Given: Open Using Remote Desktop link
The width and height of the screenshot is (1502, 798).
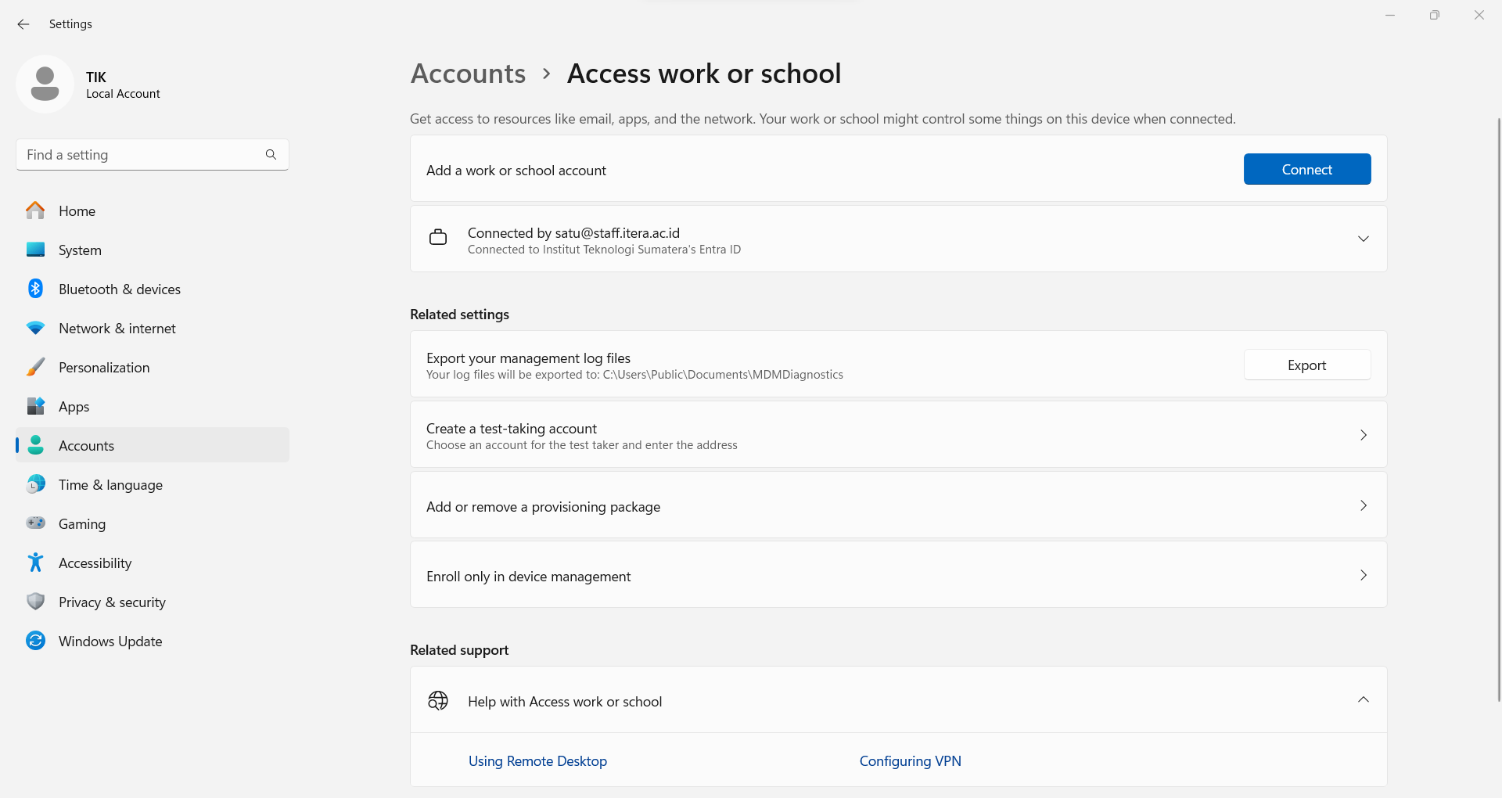Looking at the screenshot, I should coord(537,760).
